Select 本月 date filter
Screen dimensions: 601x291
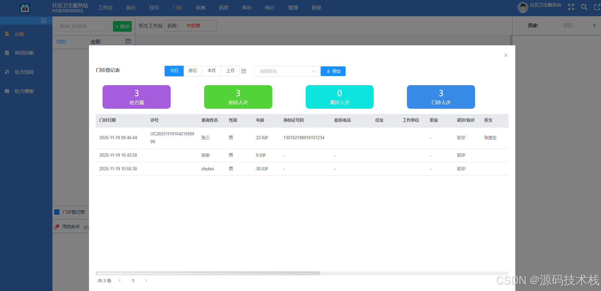(x=212, y=71)
